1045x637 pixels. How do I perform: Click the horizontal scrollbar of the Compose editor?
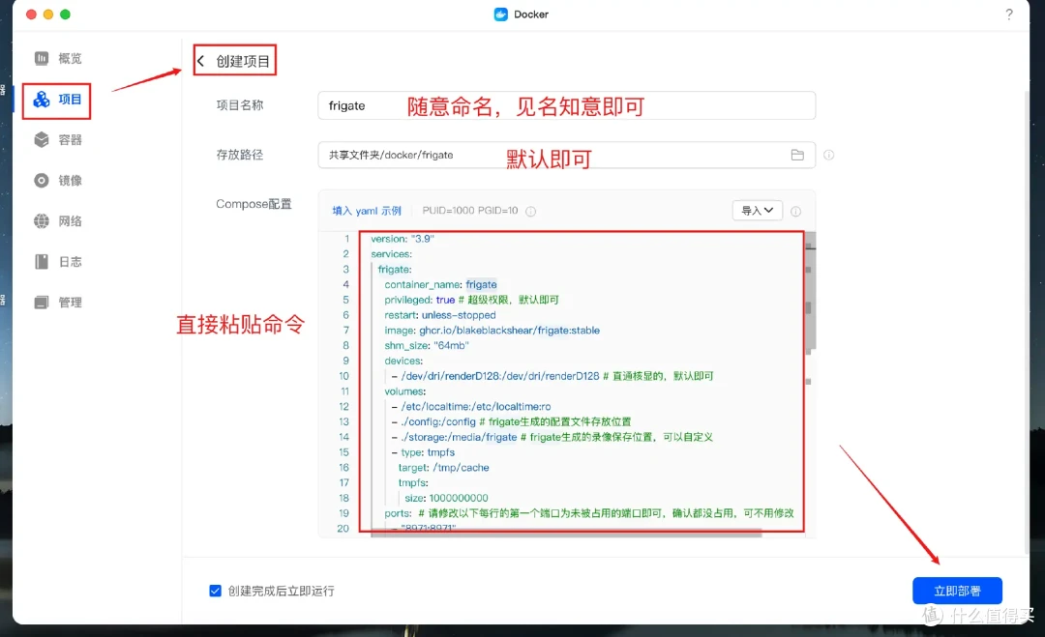coord(566,534)
